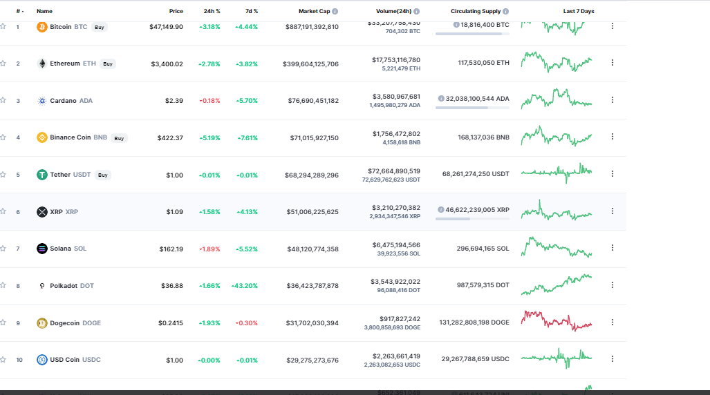Click Polkadot 7d change 43.20%
This screenshot has width=710, height=395.
tap(245, 286)
